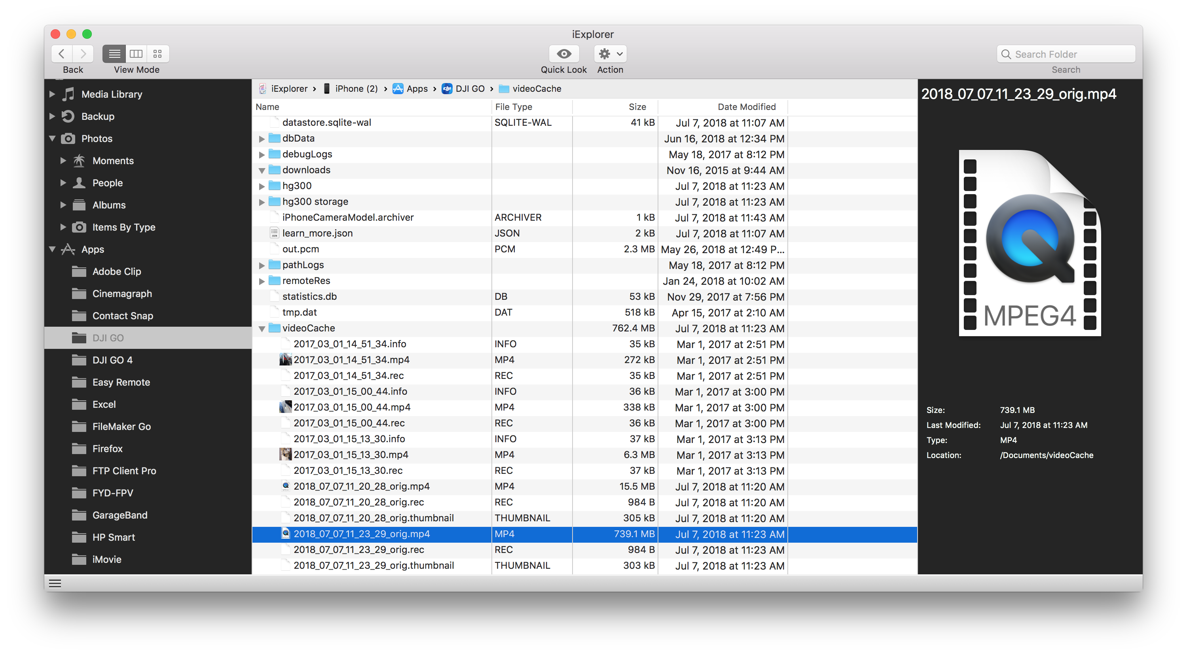Click bottom-left hamburger menu icon

pyautogui.click(x=55, y=583)
